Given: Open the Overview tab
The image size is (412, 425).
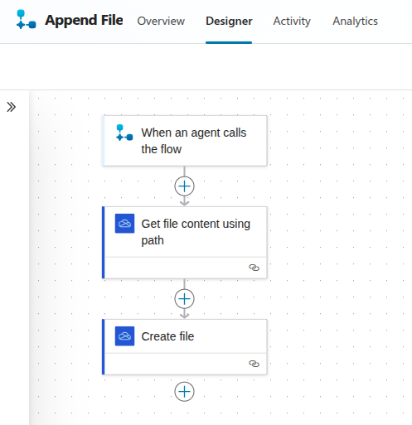Looking at the screenshot, I should tap(161, 21).
